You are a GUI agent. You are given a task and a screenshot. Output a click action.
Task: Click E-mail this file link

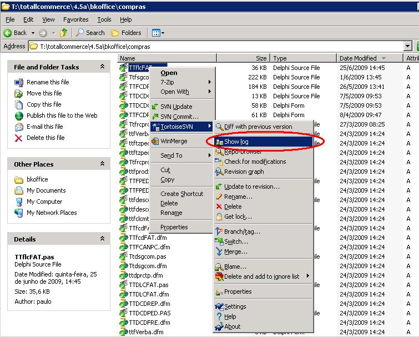pyautogui.click(x=44, y=127)
